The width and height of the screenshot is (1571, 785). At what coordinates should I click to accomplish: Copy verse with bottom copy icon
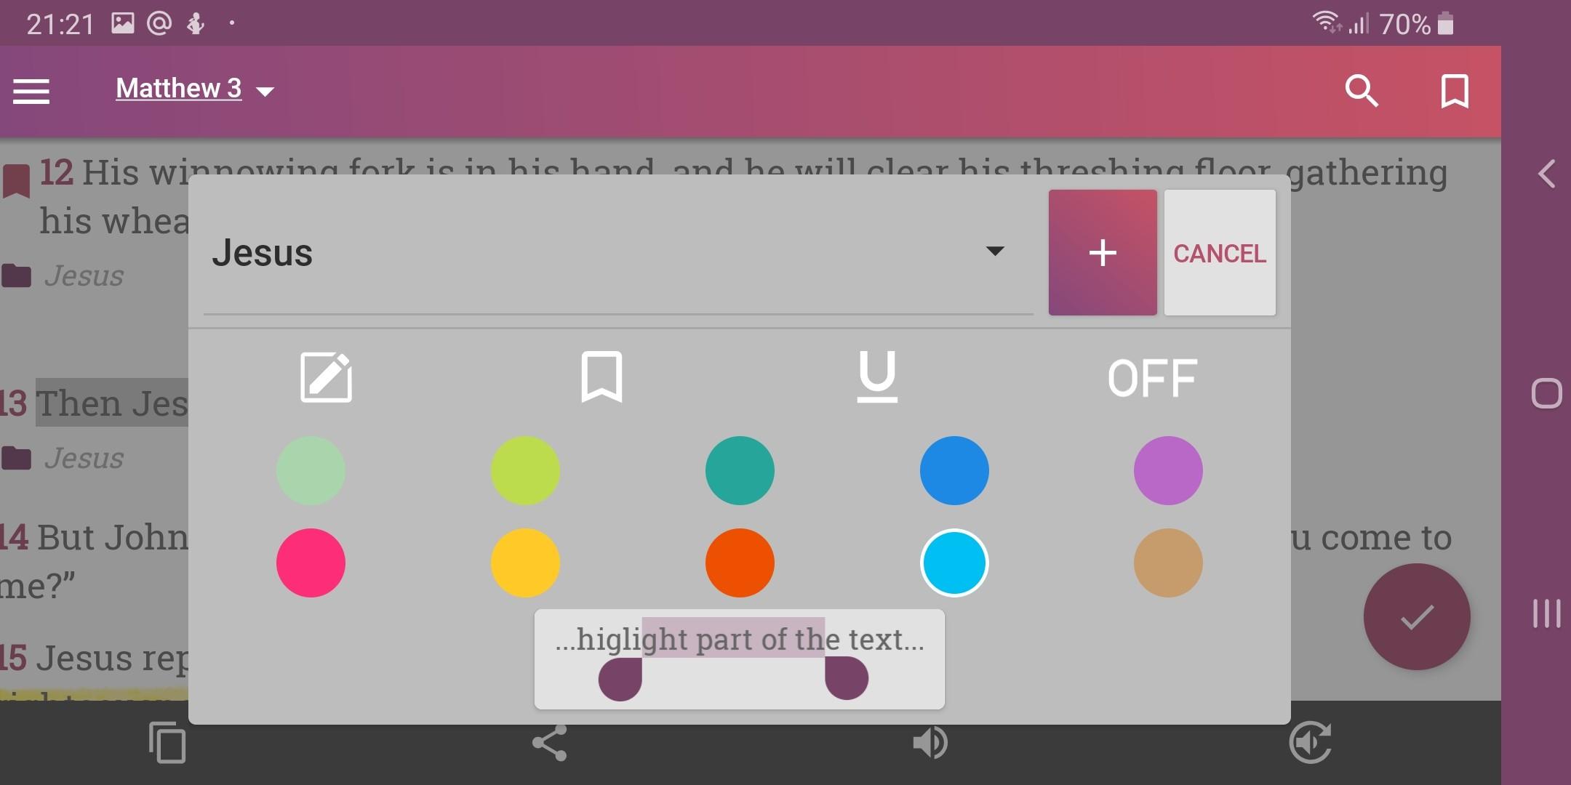167,743
